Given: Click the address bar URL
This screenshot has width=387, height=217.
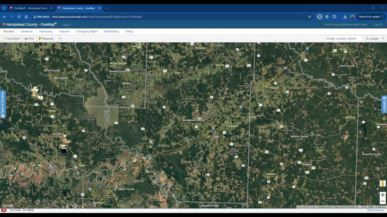Looking at the screenshot, I should click(x=97, y=17).
